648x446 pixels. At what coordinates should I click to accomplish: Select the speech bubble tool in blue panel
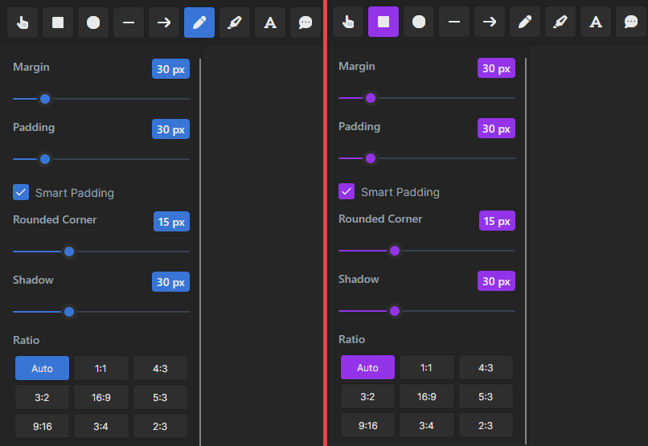(306, 23)
